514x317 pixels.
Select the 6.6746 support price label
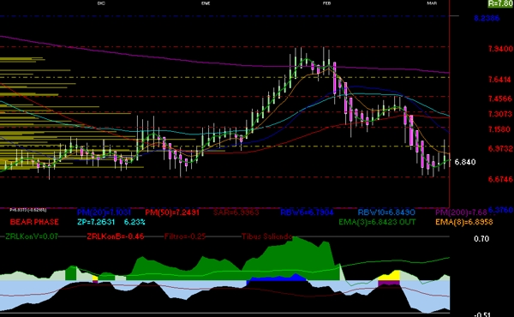tap(500, 179)
